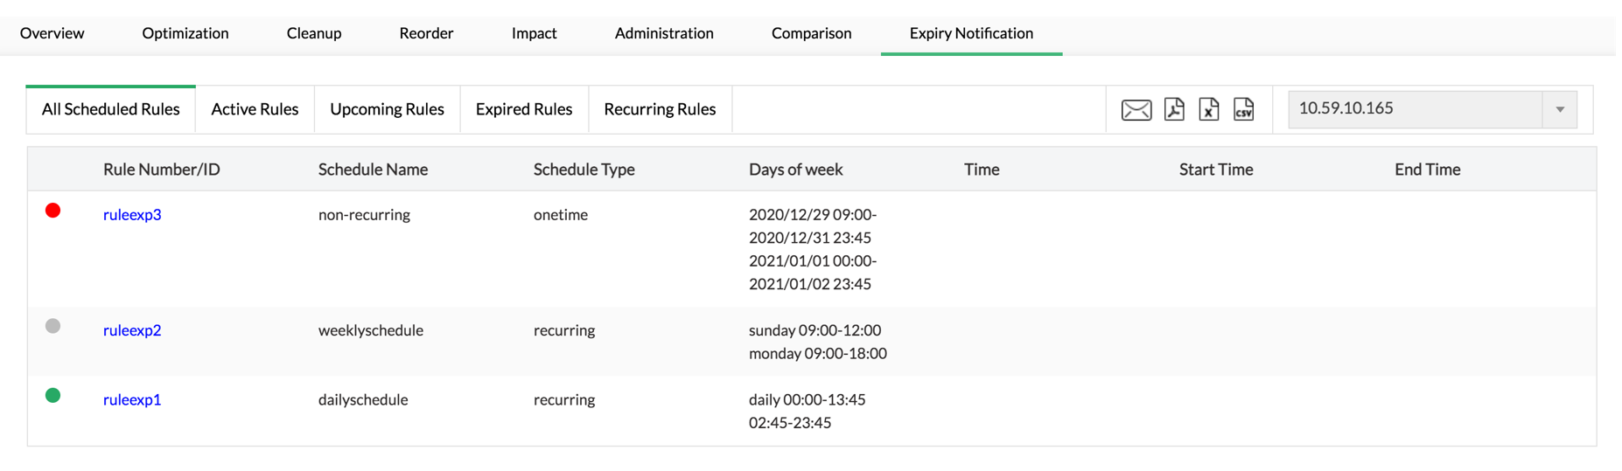The image size is (1622, 471).
Task: Export the rules to Excel
Action: (x=1209, y=109)
